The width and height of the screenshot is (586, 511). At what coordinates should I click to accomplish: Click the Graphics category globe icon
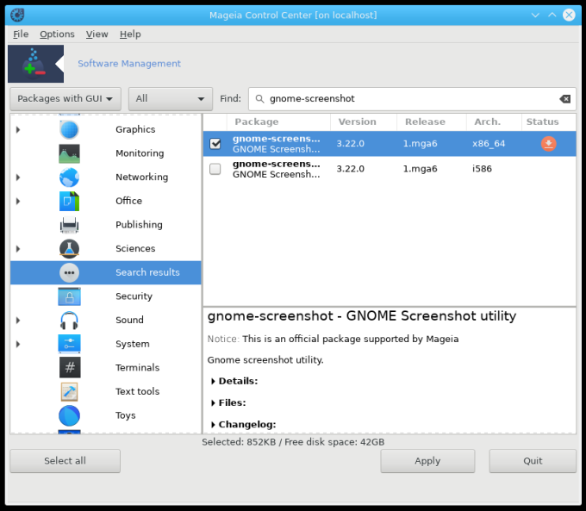click(x=69, y=130)
